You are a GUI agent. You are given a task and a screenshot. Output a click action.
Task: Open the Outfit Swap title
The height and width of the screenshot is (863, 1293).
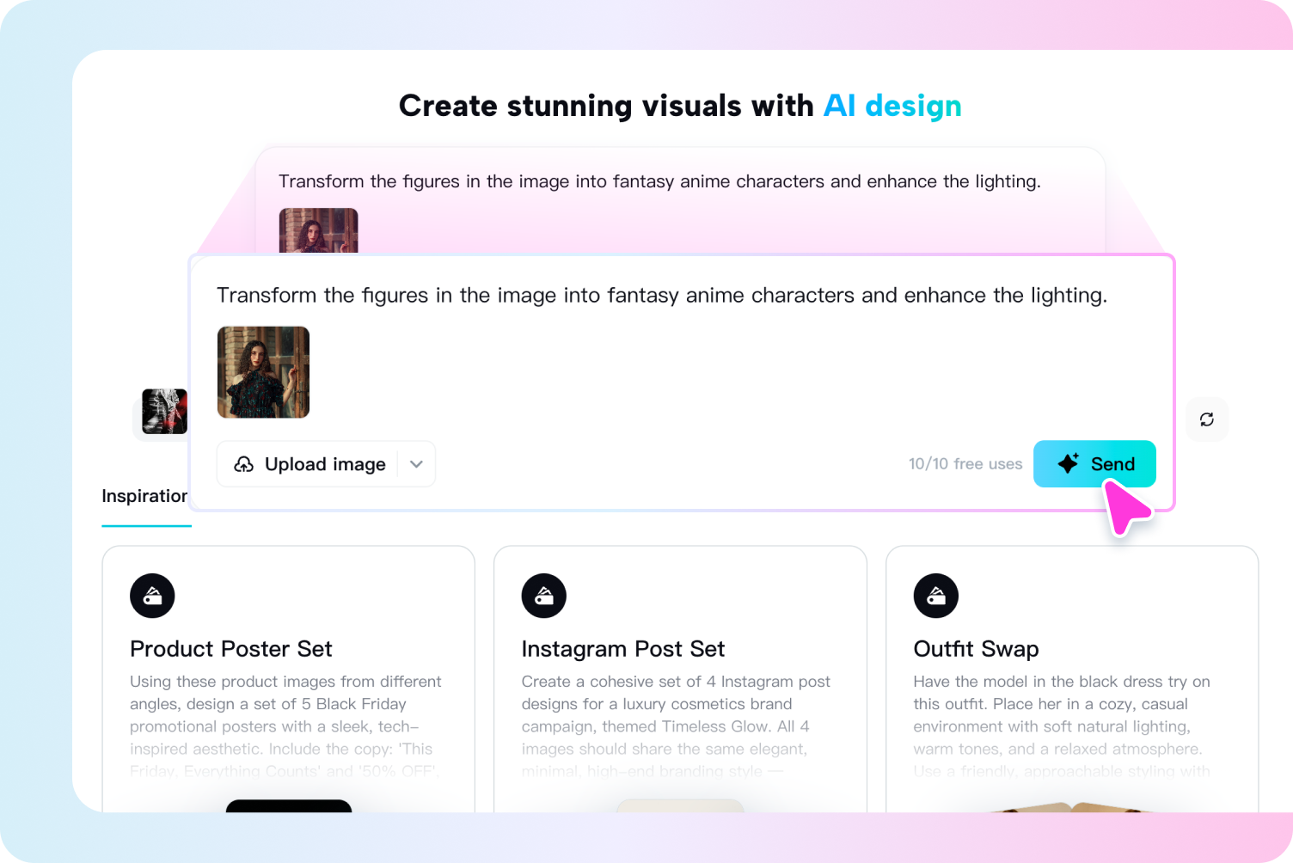click(976, 649)
